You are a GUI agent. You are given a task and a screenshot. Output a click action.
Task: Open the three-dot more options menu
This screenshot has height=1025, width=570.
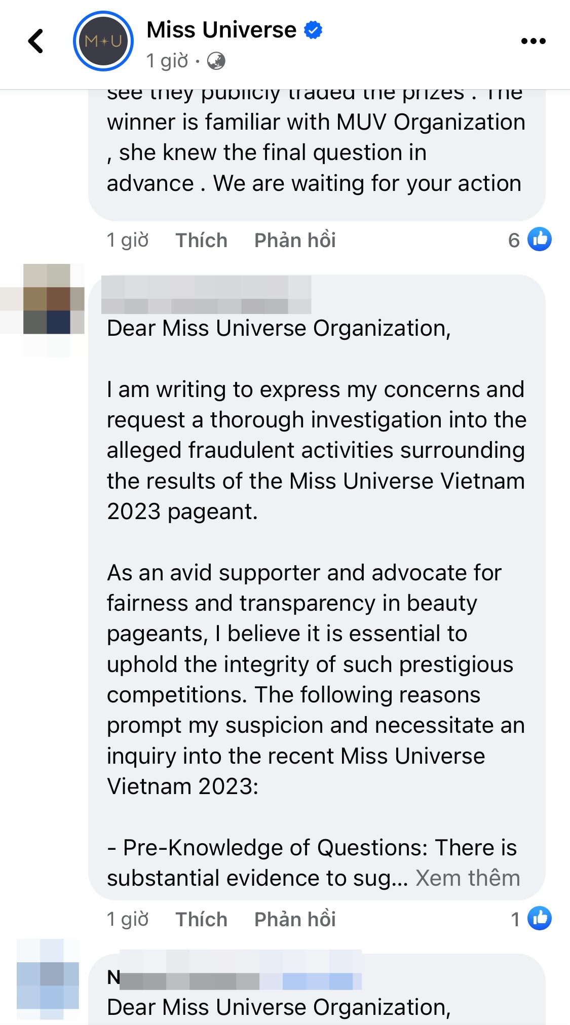point(534,41)
